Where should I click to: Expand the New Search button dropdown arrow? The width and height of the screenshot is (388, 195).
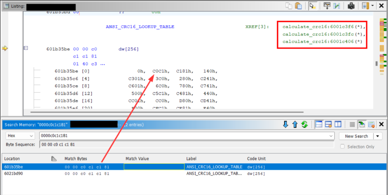378,136
